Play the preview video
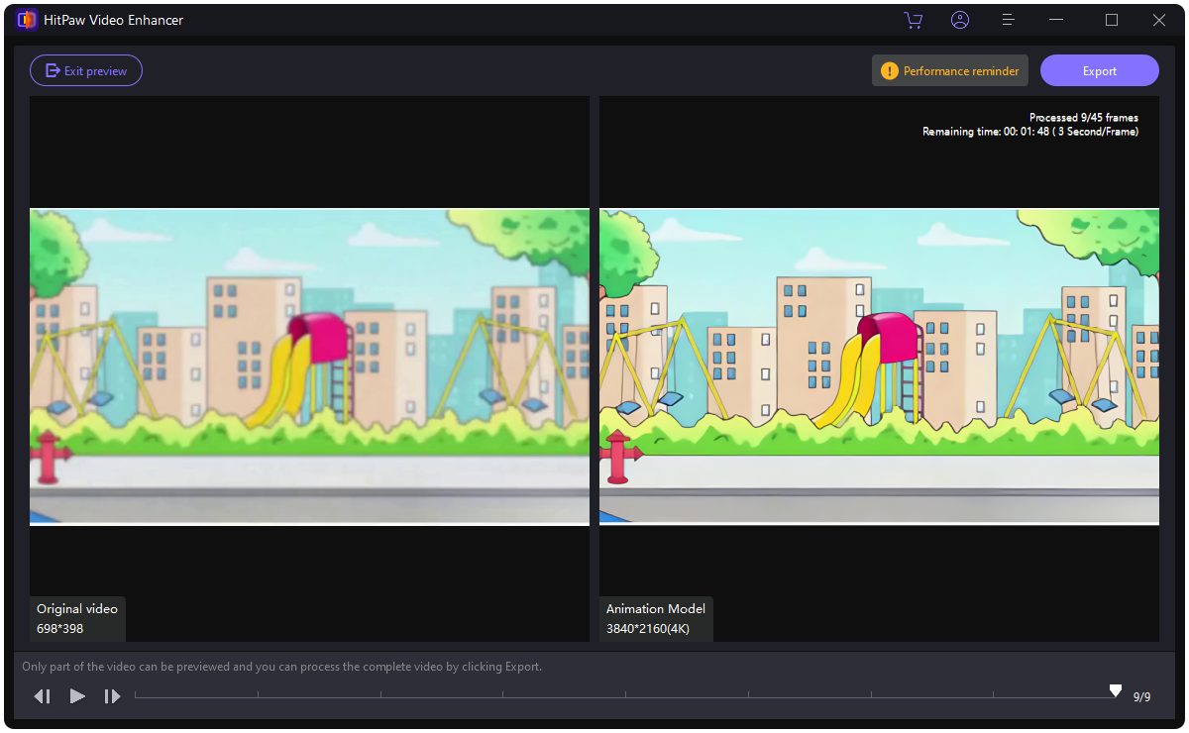1189x733 pixels. 77,696
